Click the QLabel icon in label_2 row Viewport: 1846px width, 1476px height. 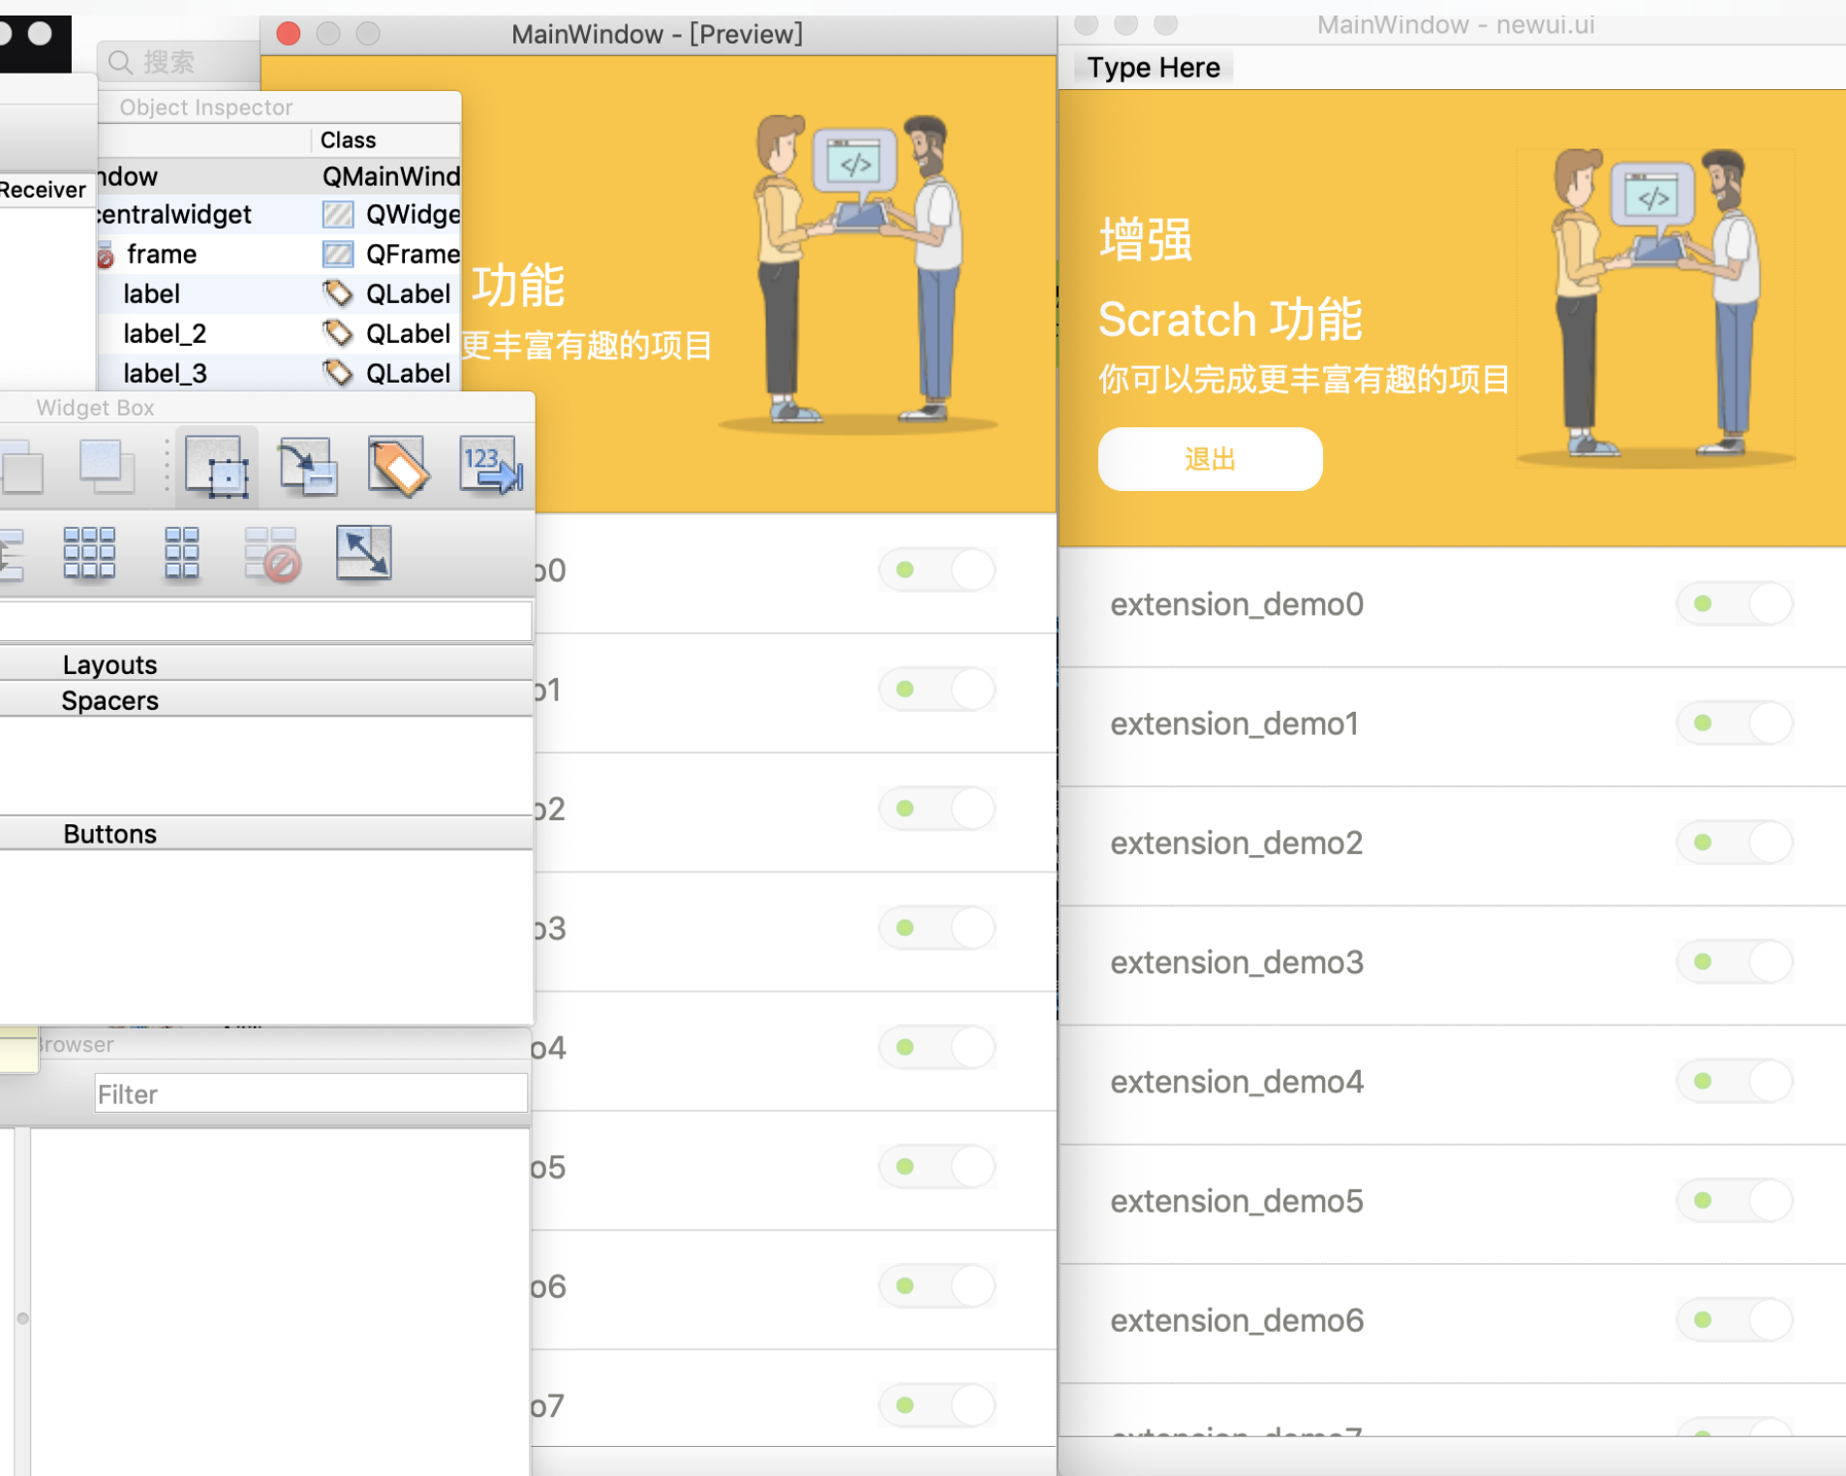point(338,332)
